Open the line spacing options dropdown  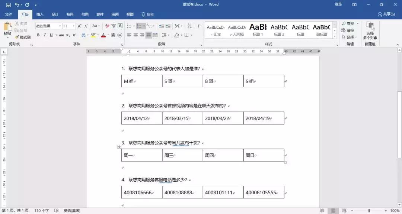pyautogui.click(x=166, y=35)
